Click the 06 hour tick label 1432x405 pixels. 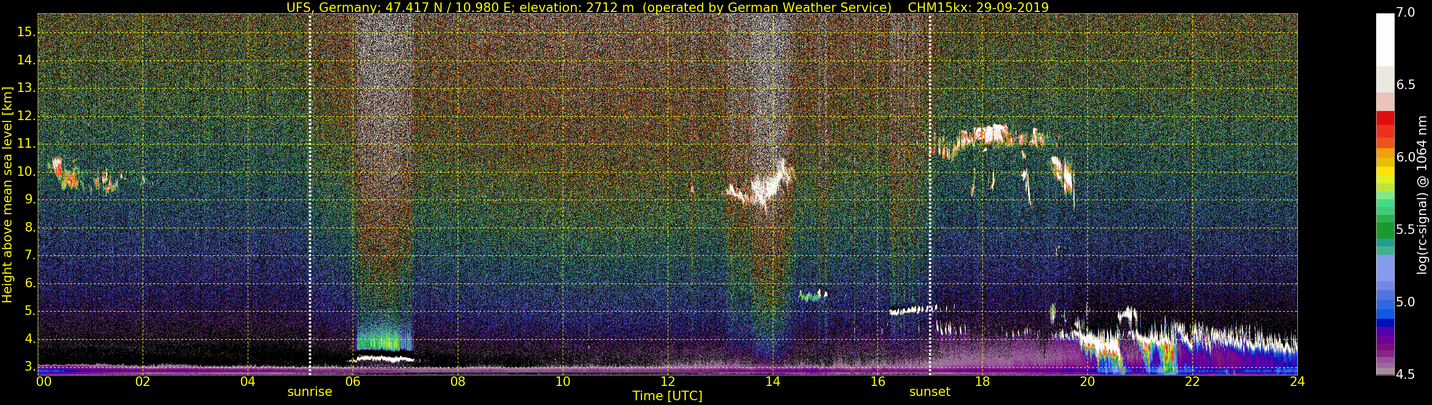click(x=352, y=382)
